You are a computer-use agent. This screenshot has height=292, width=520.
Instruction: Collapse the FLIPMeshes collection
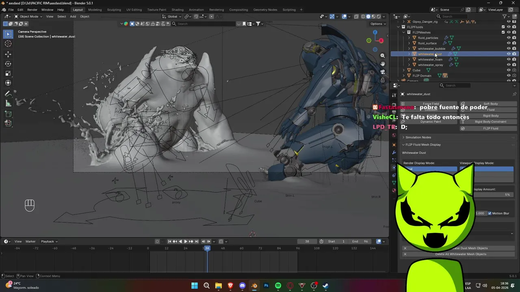[x=403, y=32]
